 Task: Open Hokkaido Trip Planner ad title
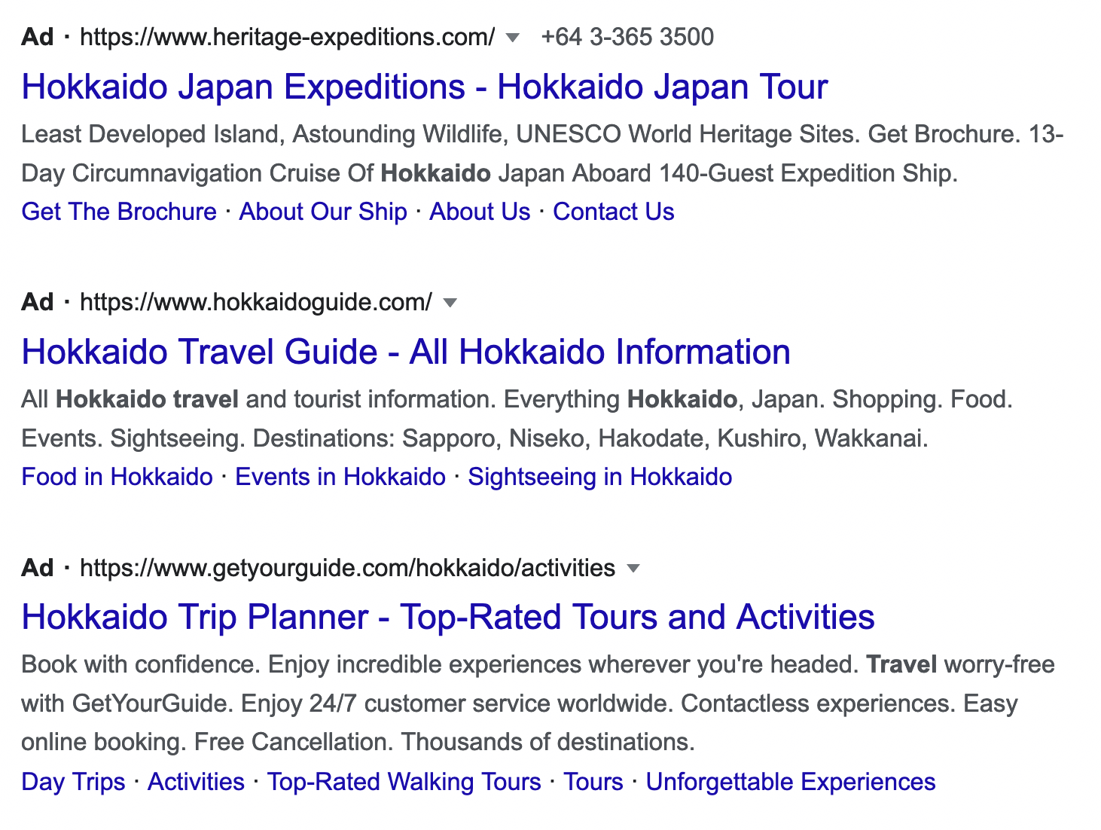click(448, 617)
